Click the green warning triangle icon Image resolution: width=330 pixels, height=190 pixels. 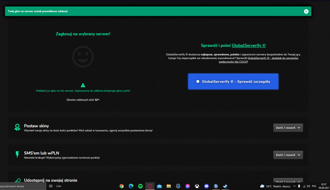tap(83, 85)
